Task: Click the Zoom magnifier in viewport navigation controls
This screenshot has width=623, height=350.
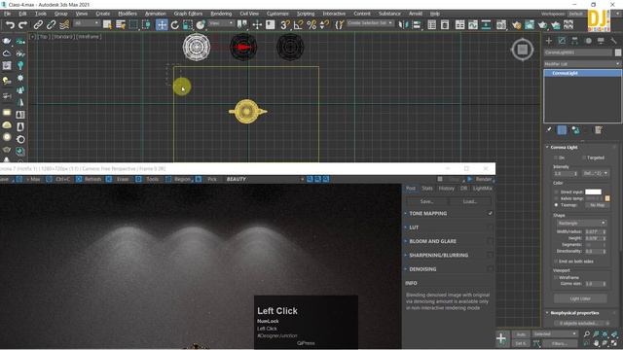Action: click(587, 334)
